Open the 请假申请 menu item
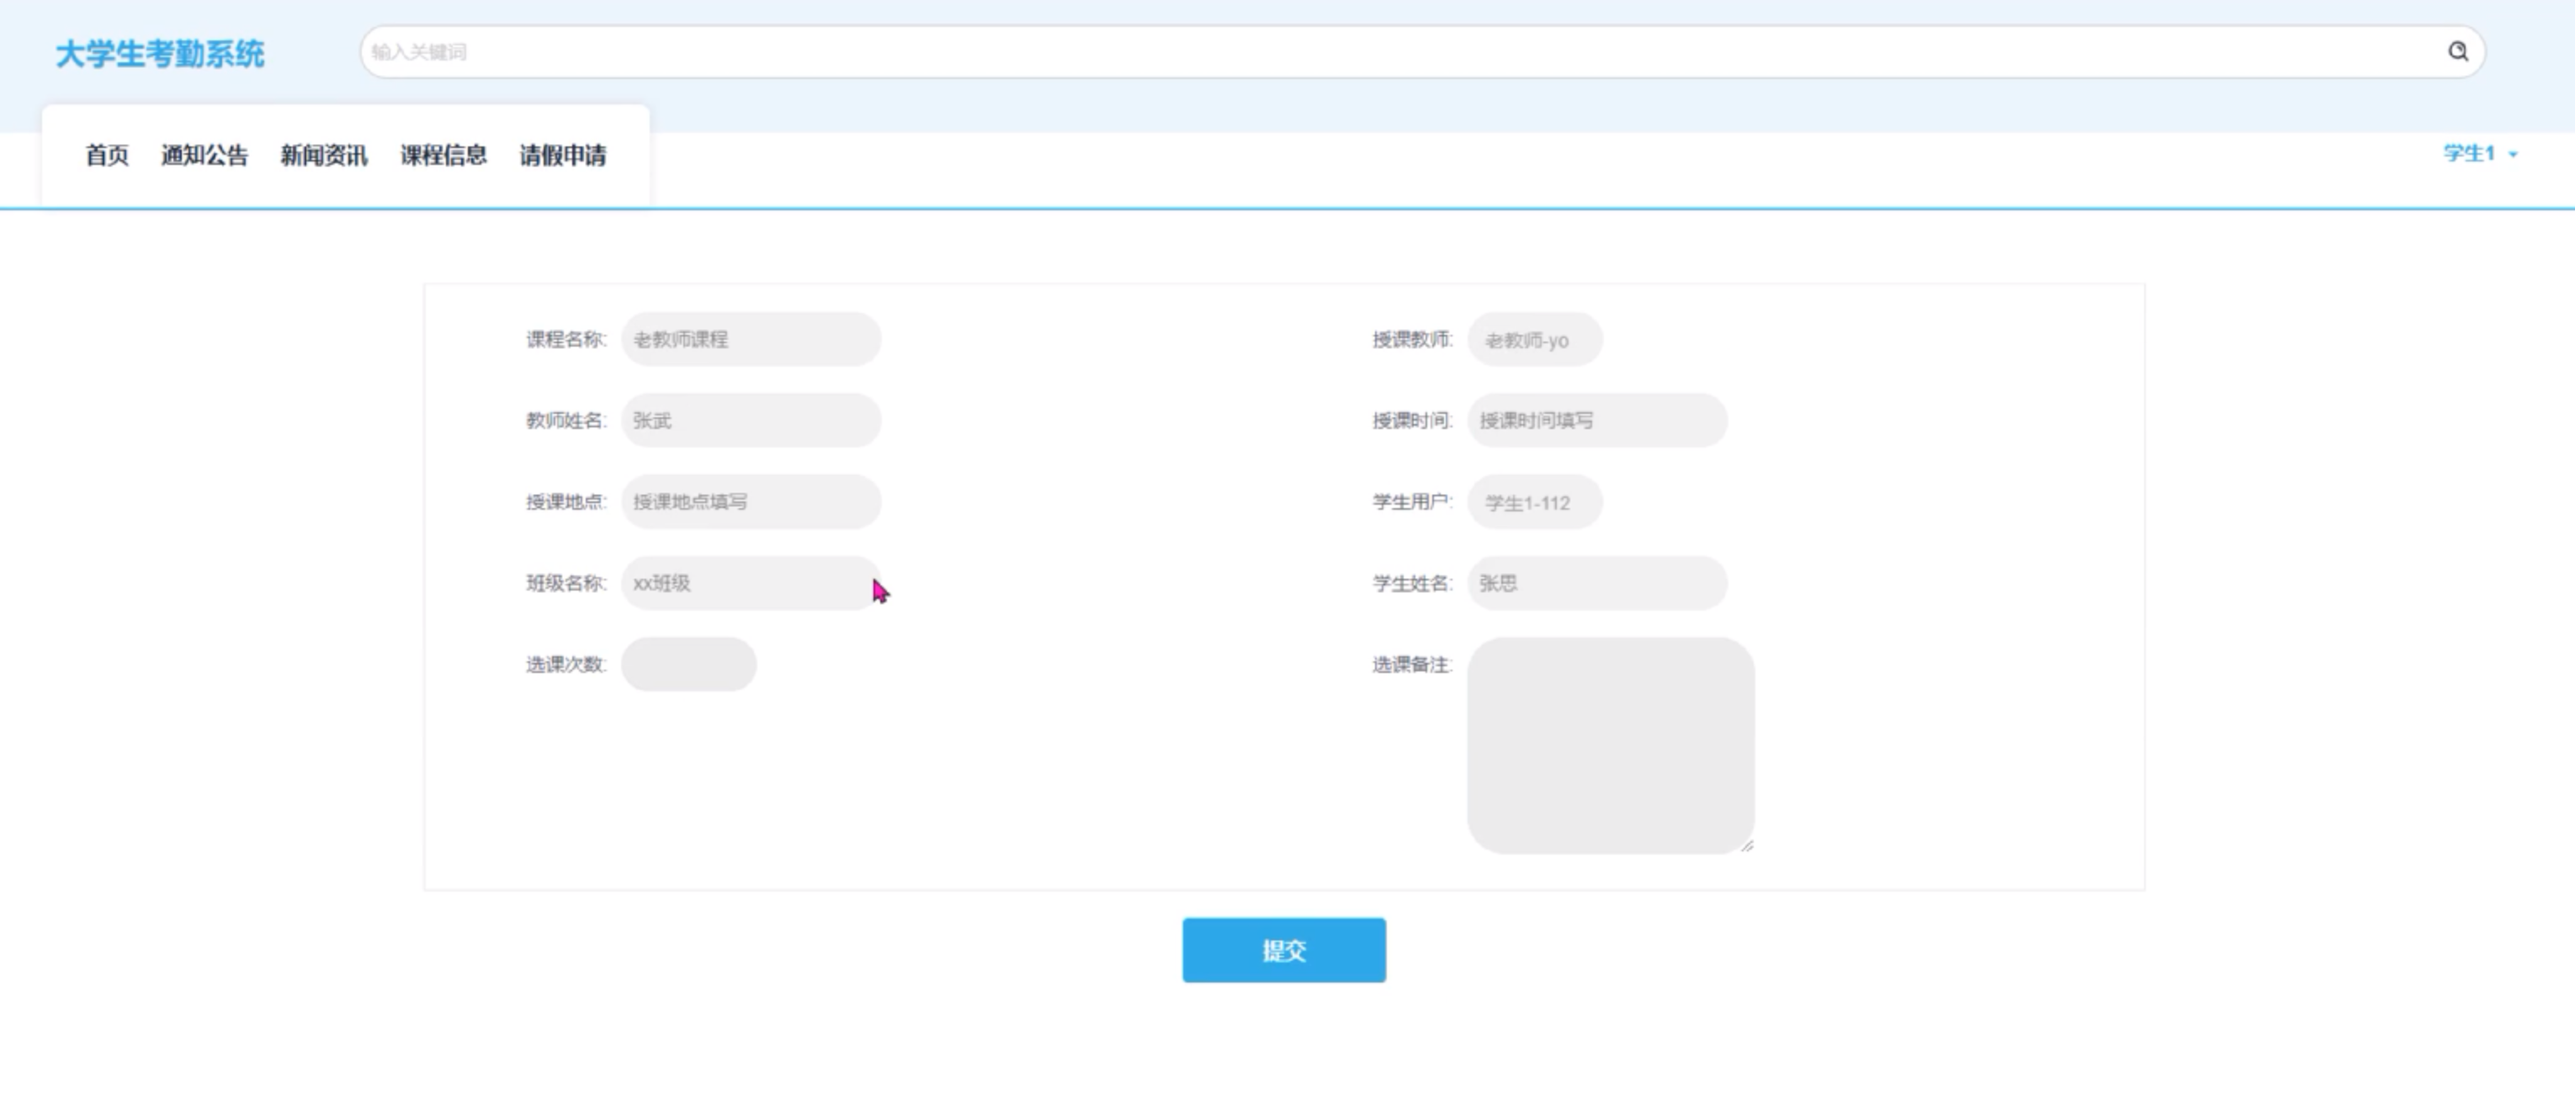The width and height of the screenshot is (2575, 1102). (x=563, y=156)
